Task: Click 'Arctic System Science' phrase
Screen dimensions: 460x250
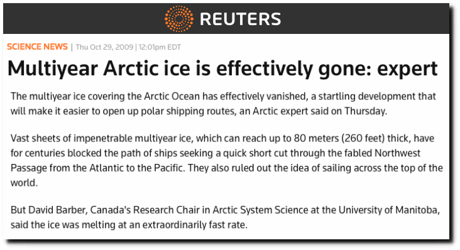Action: [x=260, y=210]
